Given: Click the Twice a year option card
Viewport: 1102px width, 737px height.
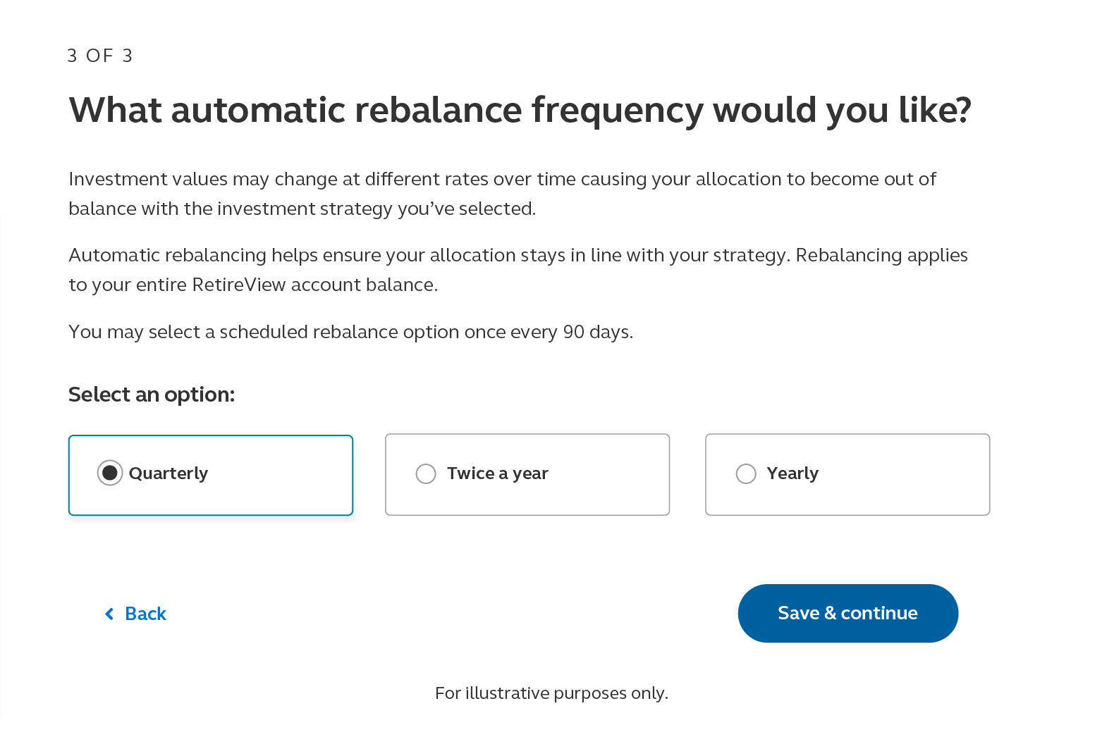Looking at the screenshot, I should click(x=527, y=474).
